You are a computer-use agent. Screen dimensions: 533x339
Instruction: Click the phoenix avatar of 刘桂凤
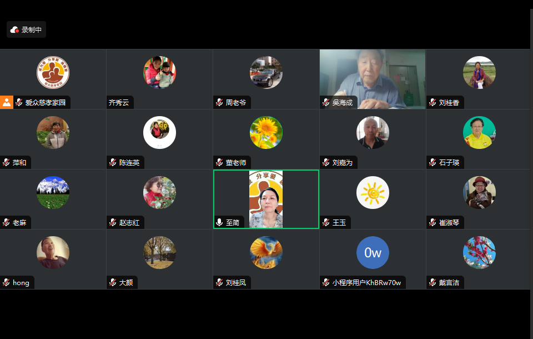point(266,252)
